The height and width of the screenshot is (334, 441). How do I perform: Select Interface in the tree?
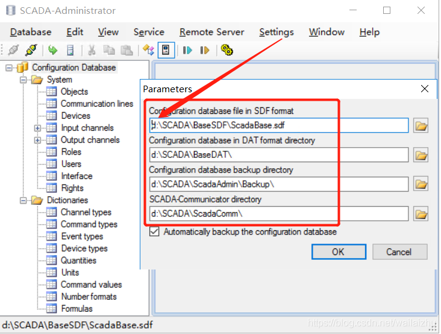click(x=77, y=176)
